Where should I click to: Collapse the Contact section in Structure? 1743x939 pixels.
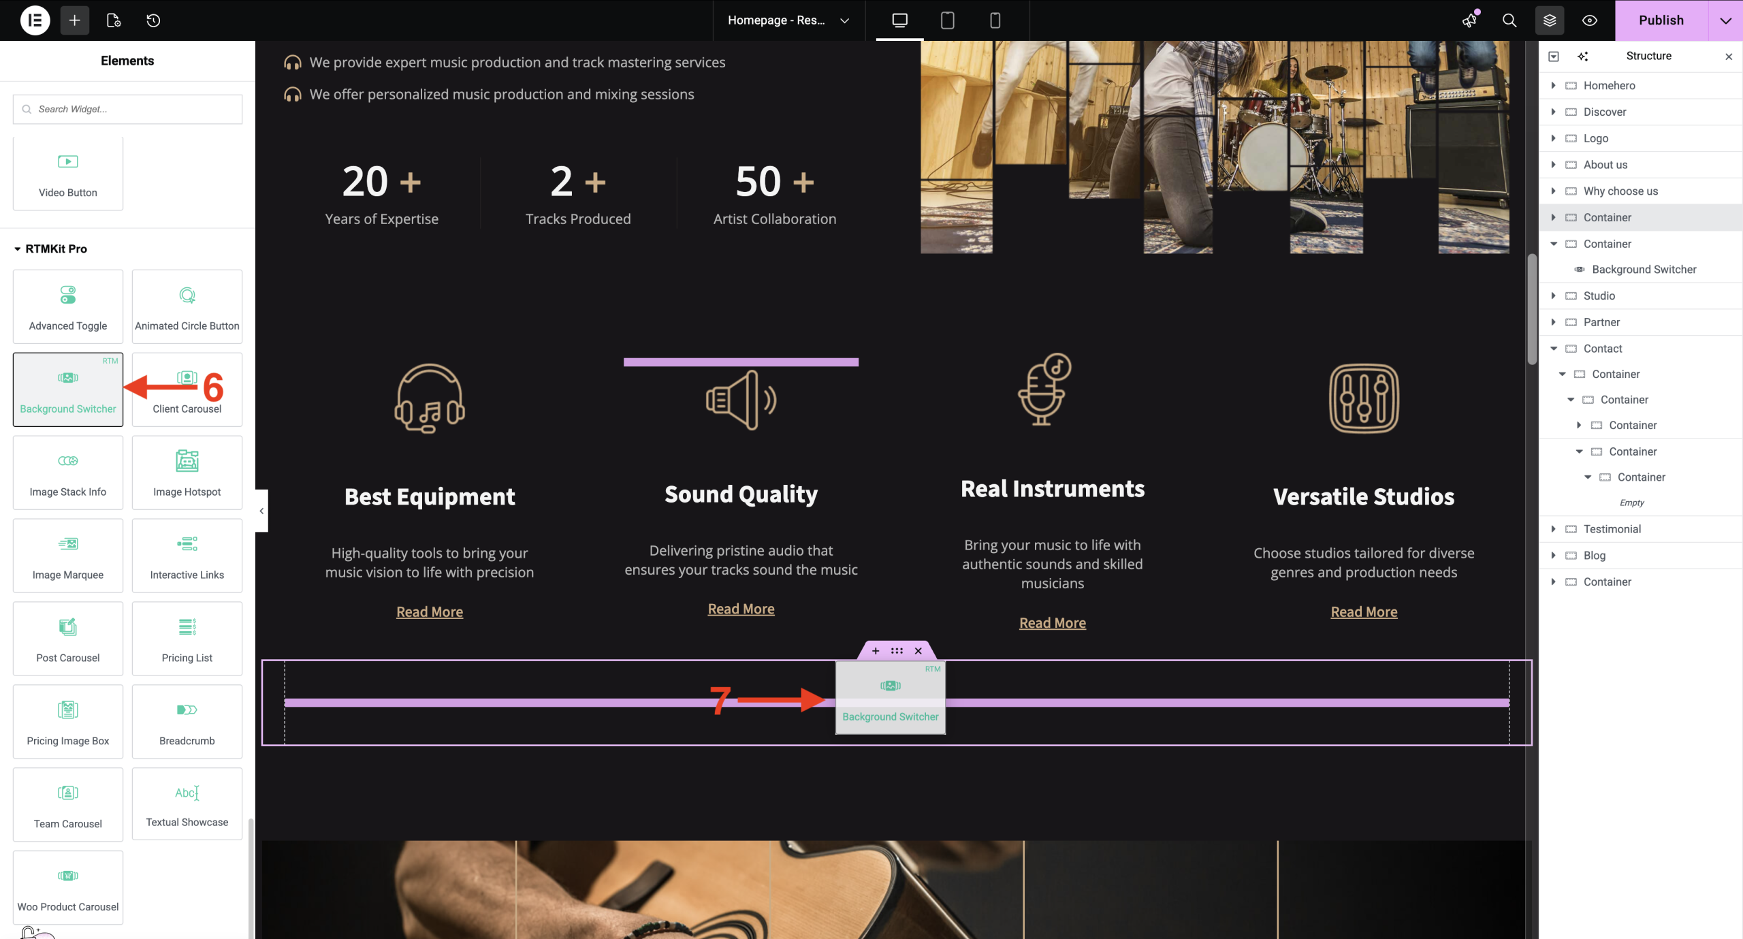tap(1554, 349)
